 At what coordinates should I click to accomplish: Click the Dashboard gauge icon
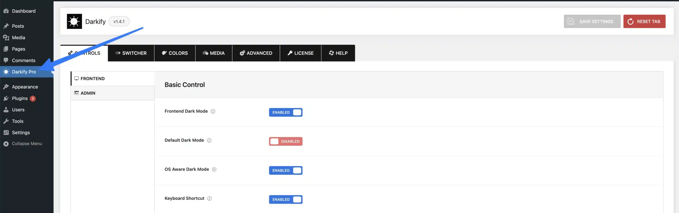click(x=6, y=11)
